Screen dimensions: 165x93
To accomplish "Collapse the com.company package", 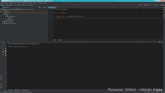I will [x=6, y=16].
